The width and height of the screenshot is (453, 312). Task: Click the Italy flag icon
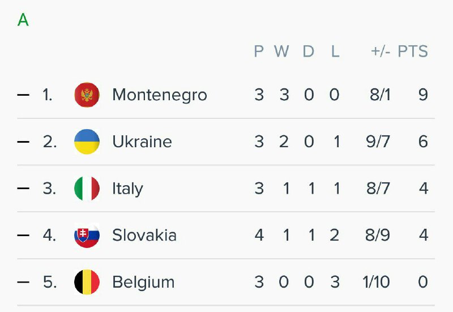[87, 189]
